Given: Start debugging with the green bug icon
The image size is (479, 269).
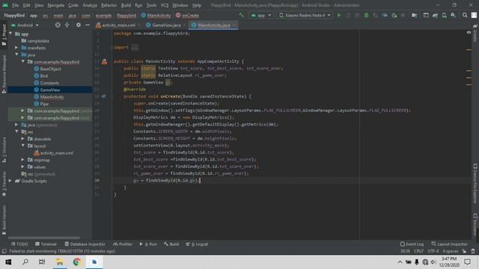Looking at the screenshot, I should tap(366, 15).
